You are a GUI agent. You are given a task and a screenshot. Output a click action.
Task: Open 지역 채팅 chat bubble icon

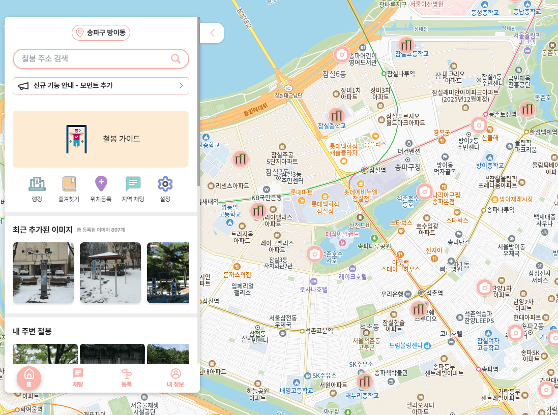point(133,184)
